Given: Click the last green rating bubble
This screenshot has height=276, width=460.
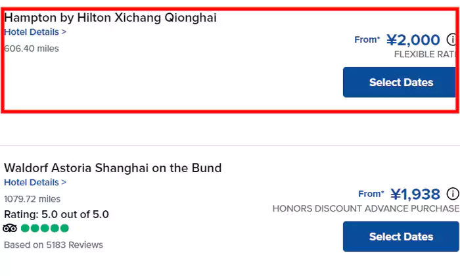Looking at the screenshot, I should [x=64, y=228].
